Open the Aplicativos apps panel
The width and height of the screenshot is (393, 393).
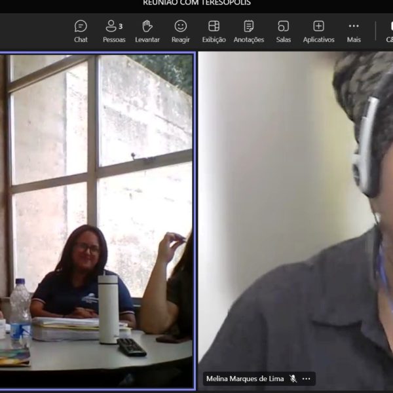(318, 31)
